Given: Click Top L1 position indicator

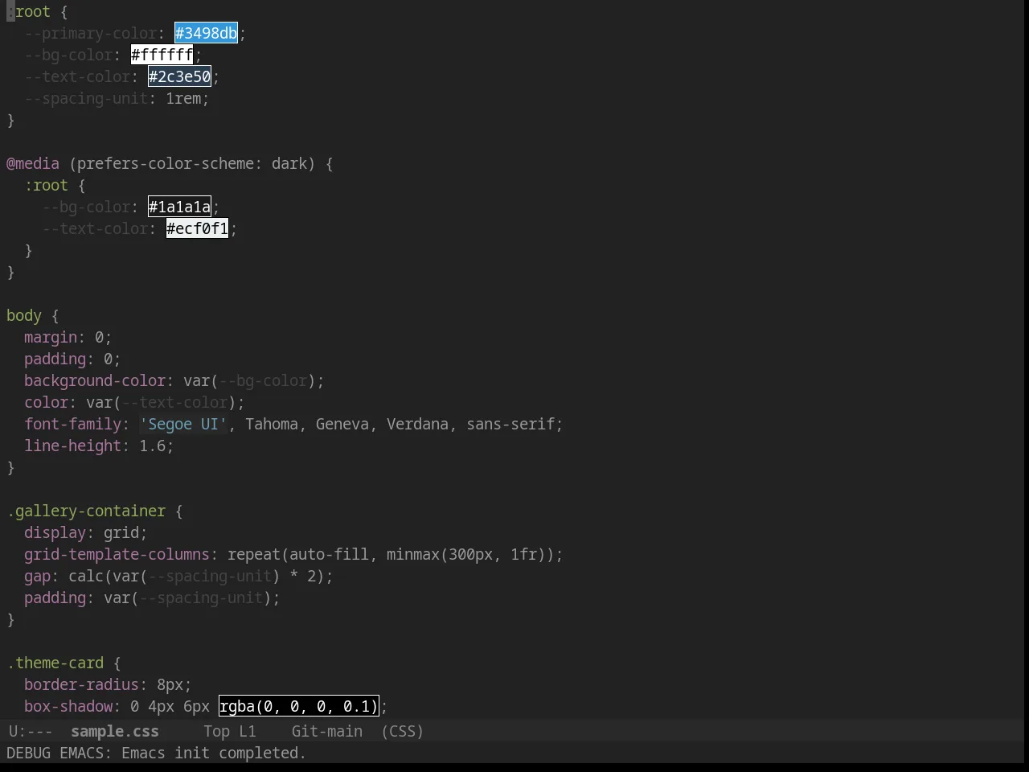Looking at the screenshot, I should click(x=229, y=731).
